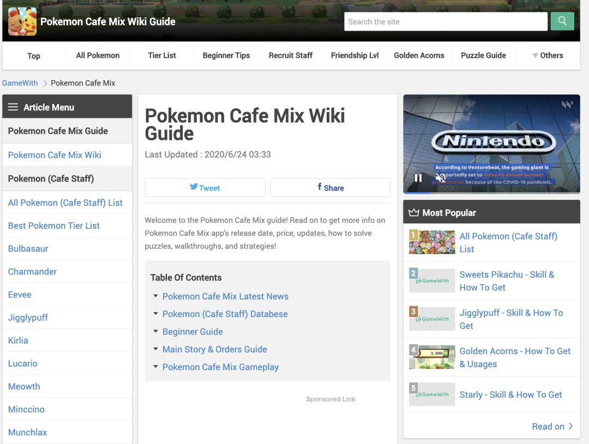
Task: Share page via Tweet bird button
Action: (205, 187)
